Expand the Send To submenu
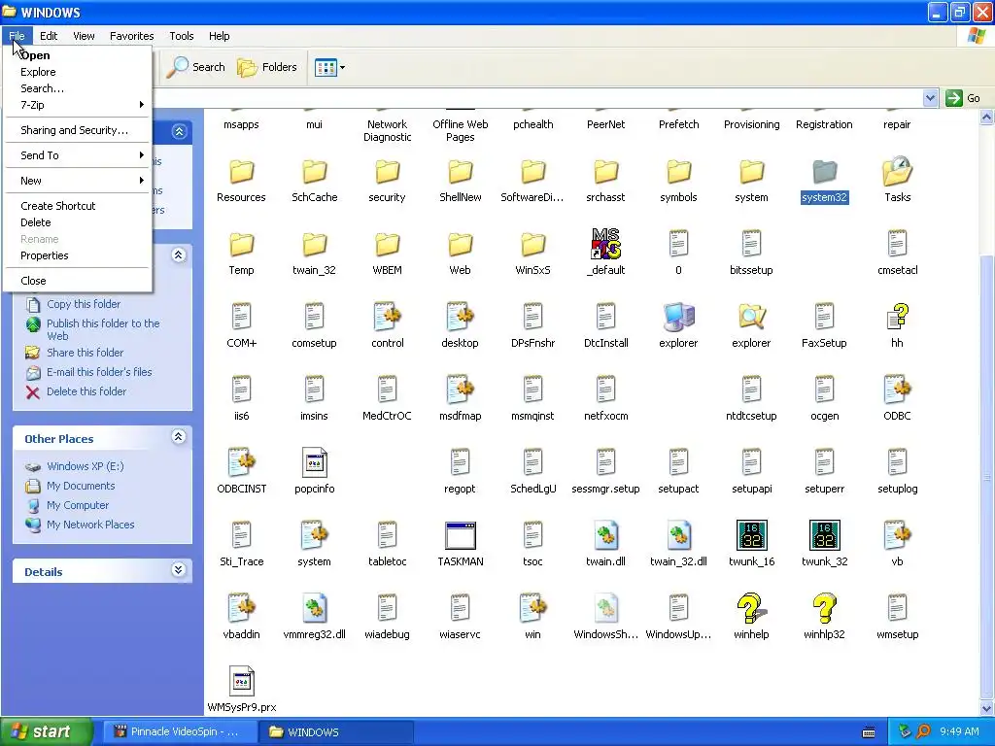Viewport: 995px width, 746px height. [78, 155]
